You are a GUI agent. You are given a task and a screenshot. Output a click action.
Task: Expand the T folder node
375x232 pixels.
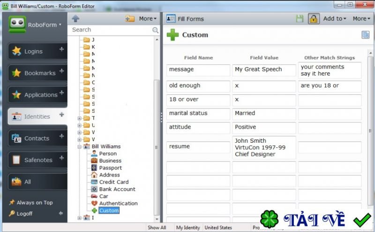[x=79, y=118]
